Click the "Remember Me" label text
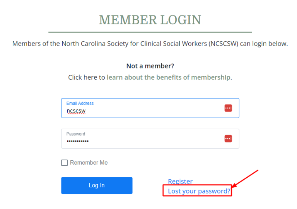 pos(89,163)
